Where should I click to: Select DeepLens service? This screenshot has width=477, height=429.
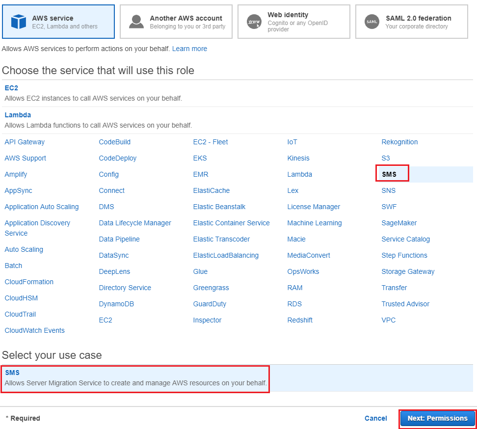pos(114,271)
